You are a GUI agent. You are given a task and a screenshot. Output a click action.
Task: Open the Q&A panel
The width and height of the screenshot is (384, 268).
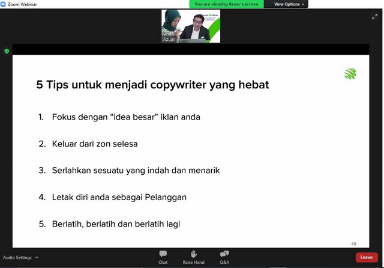coord(224,254)
